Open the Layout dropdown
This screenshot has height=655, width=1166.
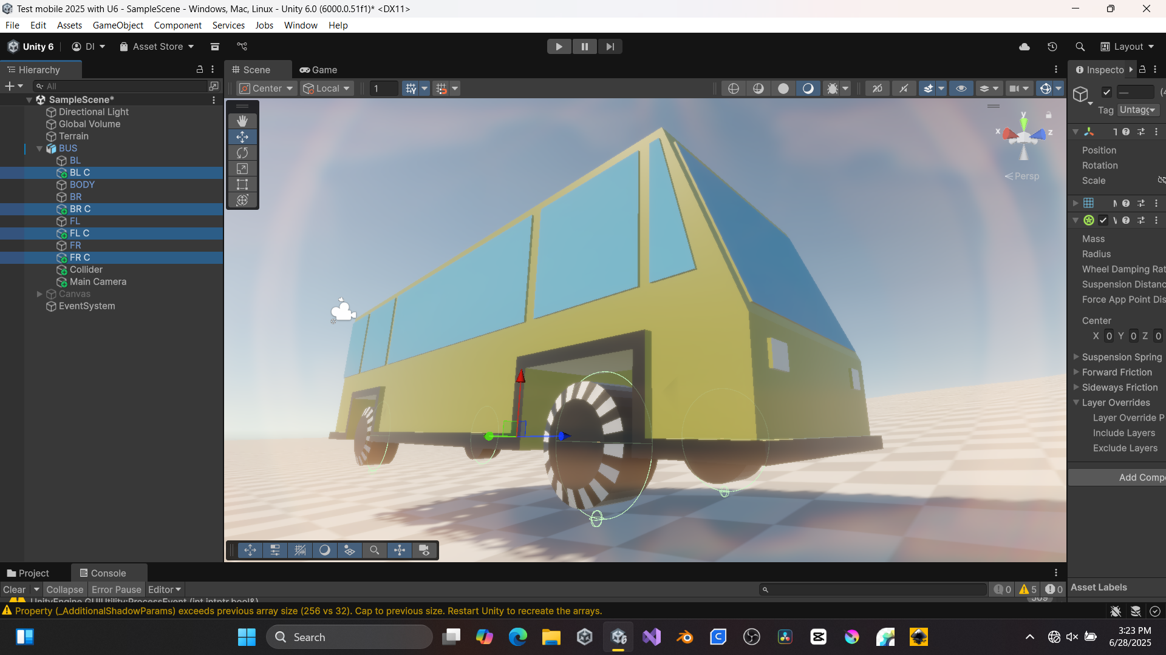pyautogui.click(x=1128, y=47)
